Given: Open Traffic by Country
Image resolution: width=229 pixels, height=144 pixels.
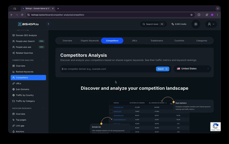Looking at the screenshot, I should point(25,95).
